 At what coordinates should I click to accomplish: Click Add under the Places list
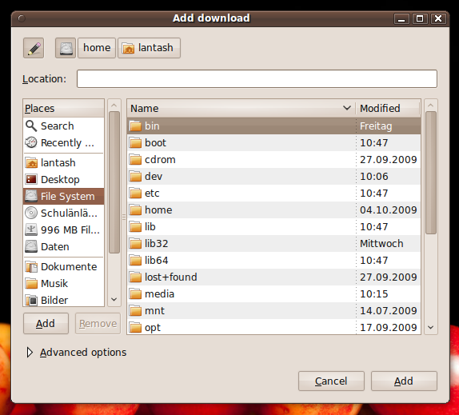[46, 323]
